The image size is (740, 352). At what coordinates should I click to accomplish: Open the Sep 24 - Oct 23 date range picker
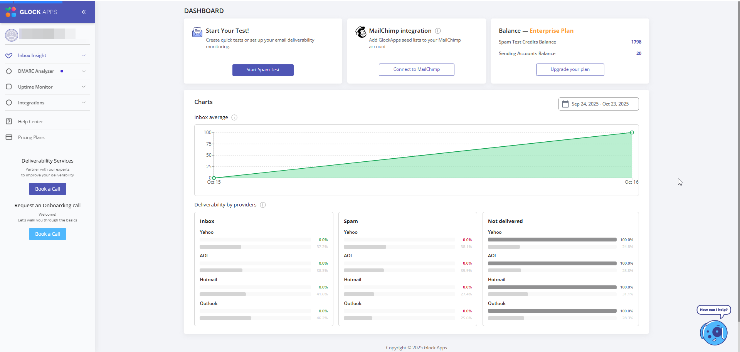point(600,104)
